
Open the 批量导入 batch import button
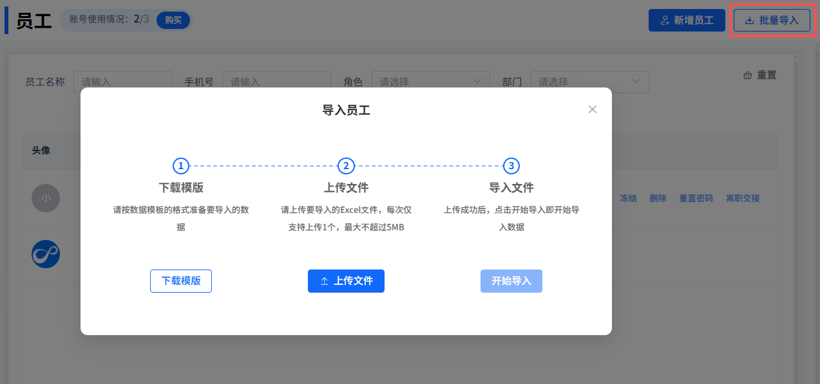click(x=771, y=21)
